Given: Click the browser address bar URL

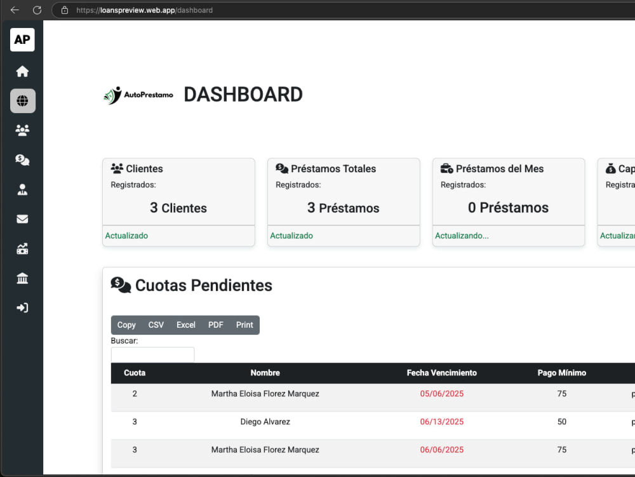Looking at the screenshot, I should (144, 10).
